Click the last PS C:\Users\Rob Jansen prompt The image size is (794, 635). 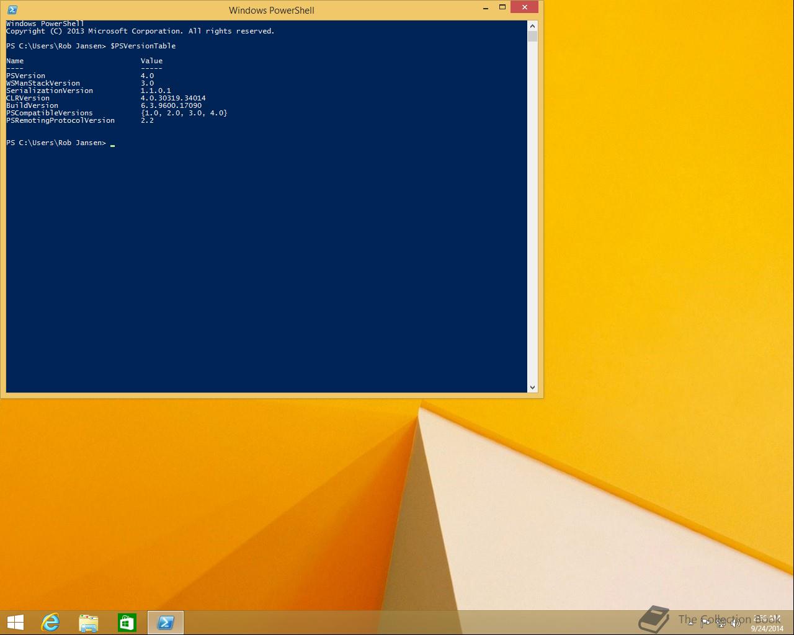coord(56,143)
